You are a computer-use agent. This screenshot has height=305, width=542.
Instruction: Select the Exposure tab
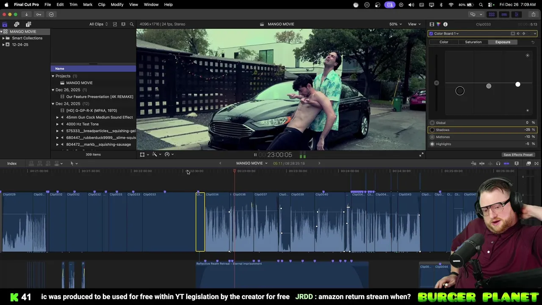tap(503, 42)
